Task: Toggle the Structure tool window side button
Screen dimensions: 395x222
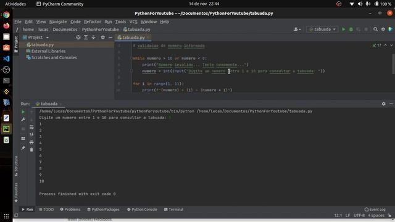Action: pyautogui.click(x=16, y=166)
